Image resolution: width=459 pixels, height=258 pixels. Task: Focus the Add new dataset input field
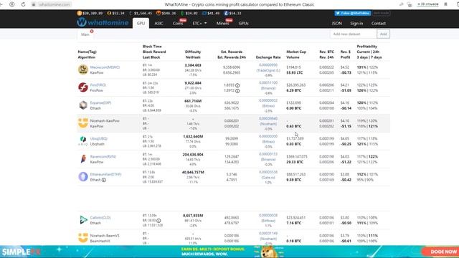[x=354, y=34]
